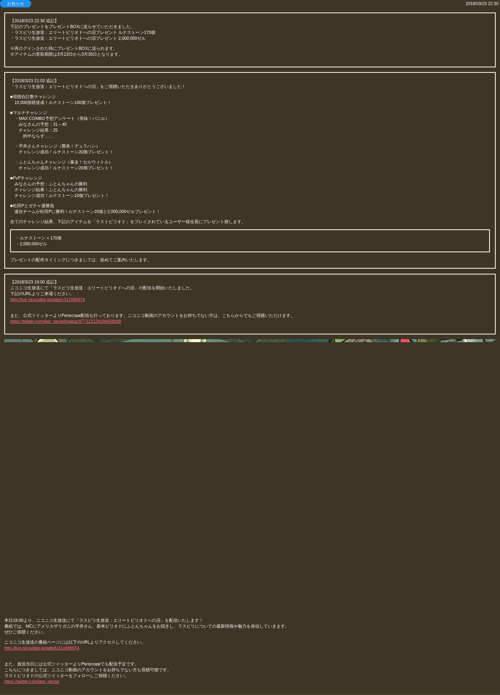Click the 【2018/3/23 22:30 追記】 heading

34,21
